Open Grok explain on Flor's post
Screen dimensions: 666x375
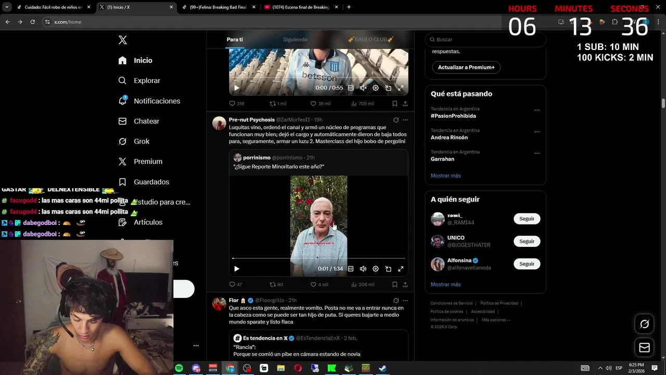[396, 301]
